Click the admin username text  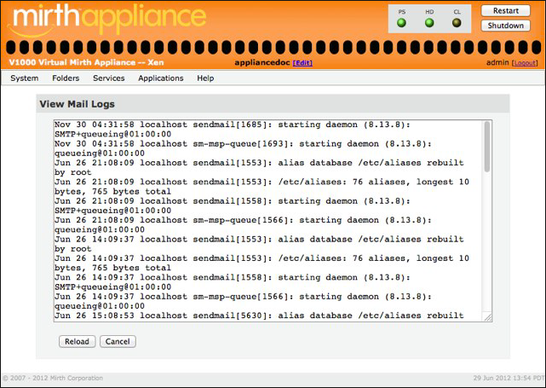[497, 62]
